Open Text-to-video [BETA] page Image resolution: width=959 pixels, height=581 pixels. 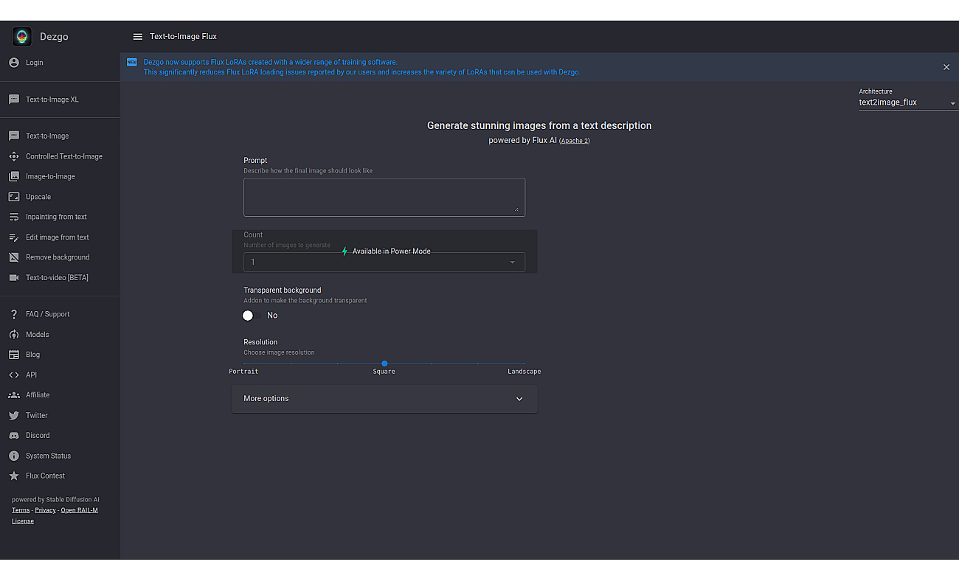coord(57,278)
